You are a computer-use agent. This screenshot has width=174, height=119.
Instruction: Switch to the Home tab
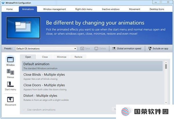tap(10, 9)
